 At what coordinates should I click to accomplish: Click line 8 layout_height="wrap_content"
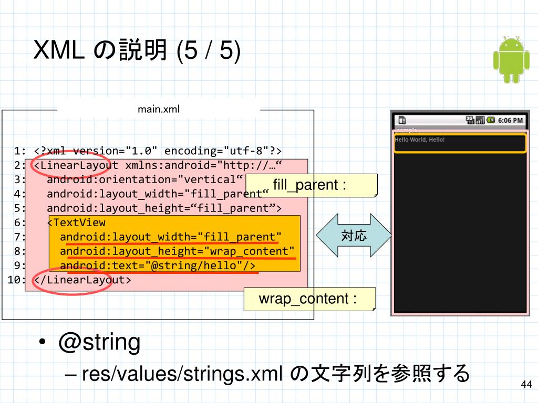coord(177,251)
